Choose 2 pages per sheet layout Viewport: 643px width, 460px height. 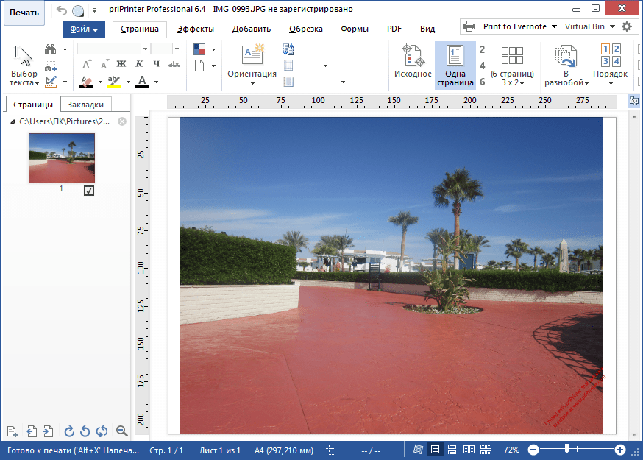tap(483, 50)
